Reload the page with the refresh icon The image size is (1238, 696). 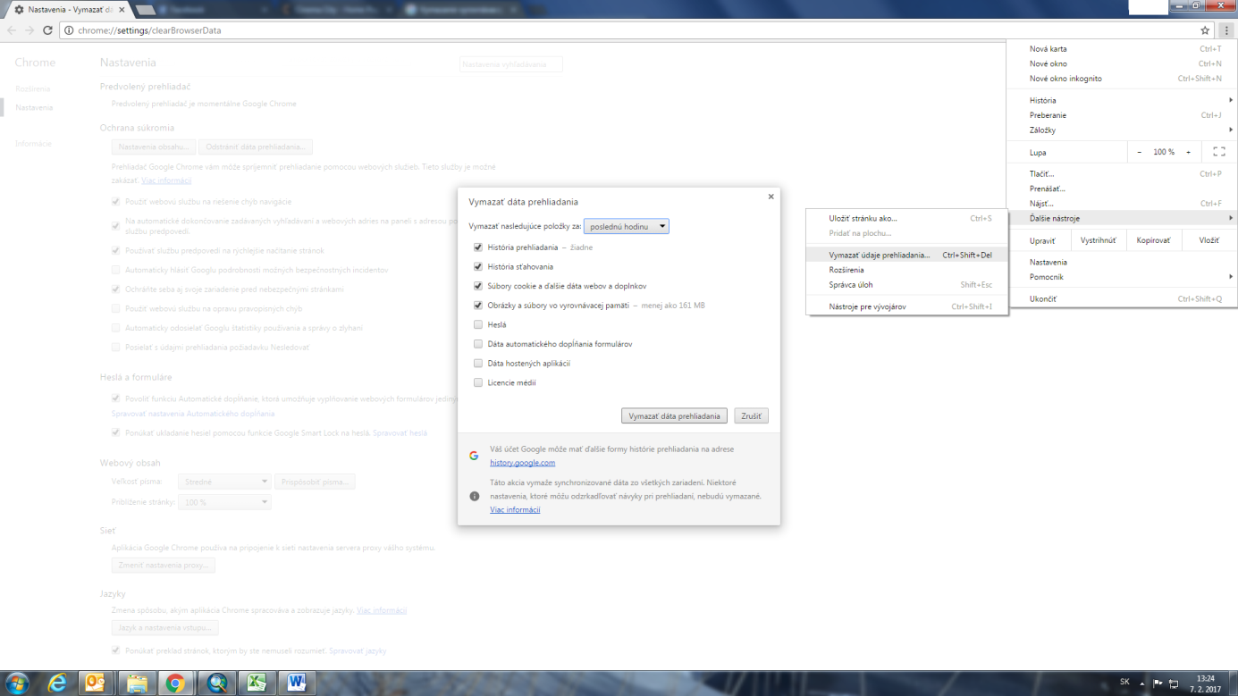48,30
